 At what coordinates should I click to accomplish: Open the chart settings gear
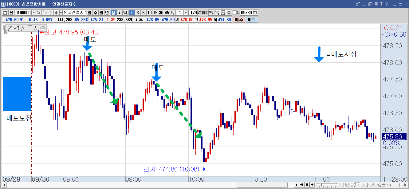click(229, 13)
